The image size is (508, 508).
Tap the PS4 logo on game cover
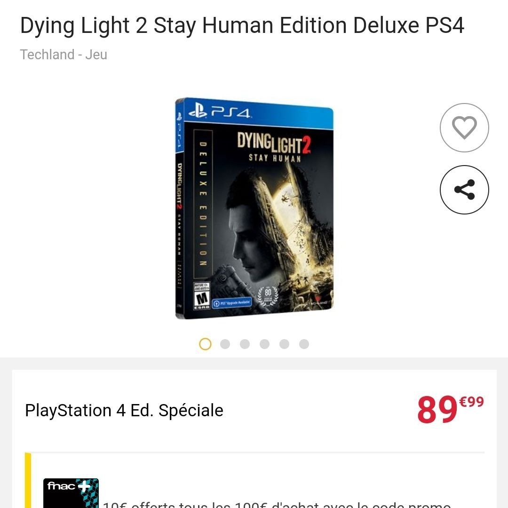(x=220, y=112)
